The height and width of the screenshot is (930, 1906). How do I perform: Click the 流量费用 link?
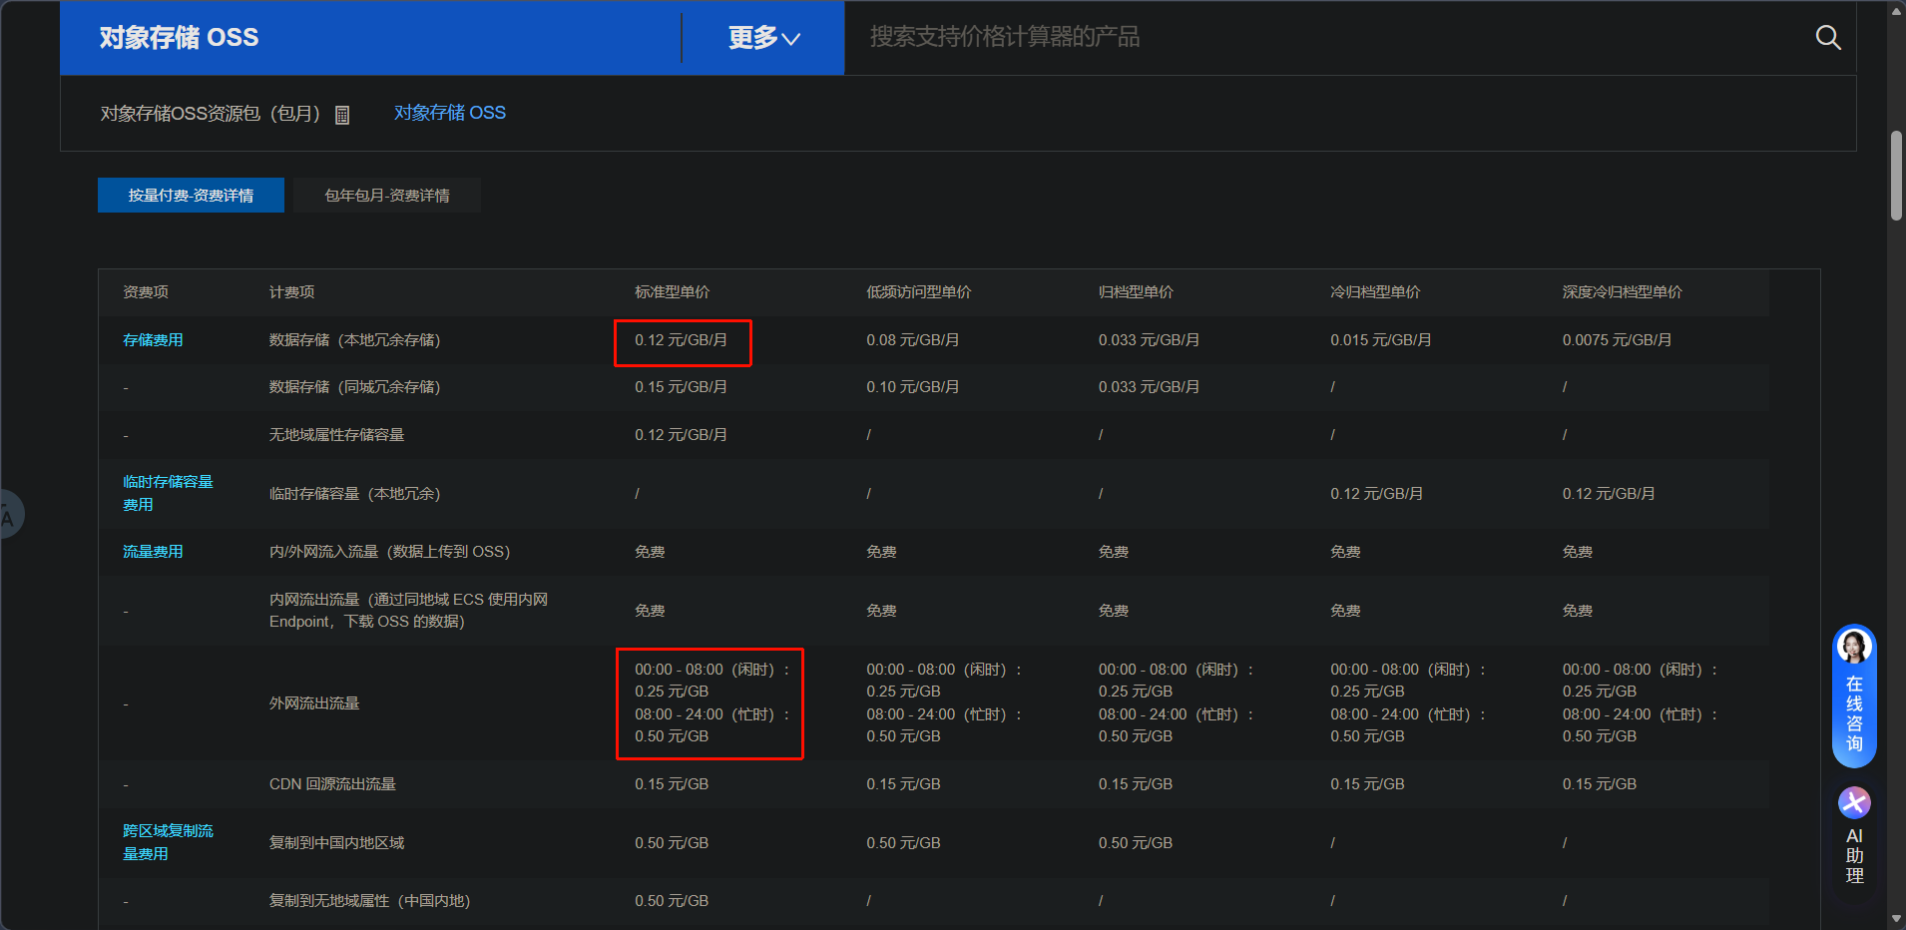(x=153, y=552)
